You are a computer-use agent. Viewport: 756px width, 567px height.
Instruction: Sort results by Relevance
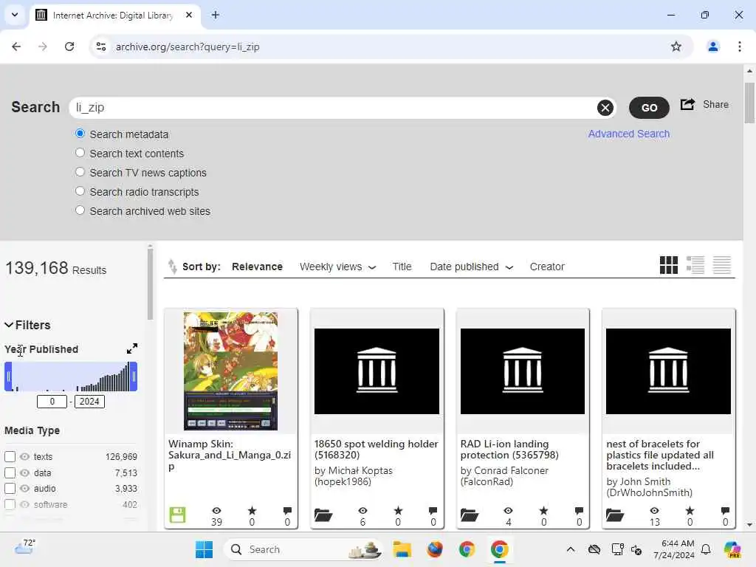click(x=257, y=267)
